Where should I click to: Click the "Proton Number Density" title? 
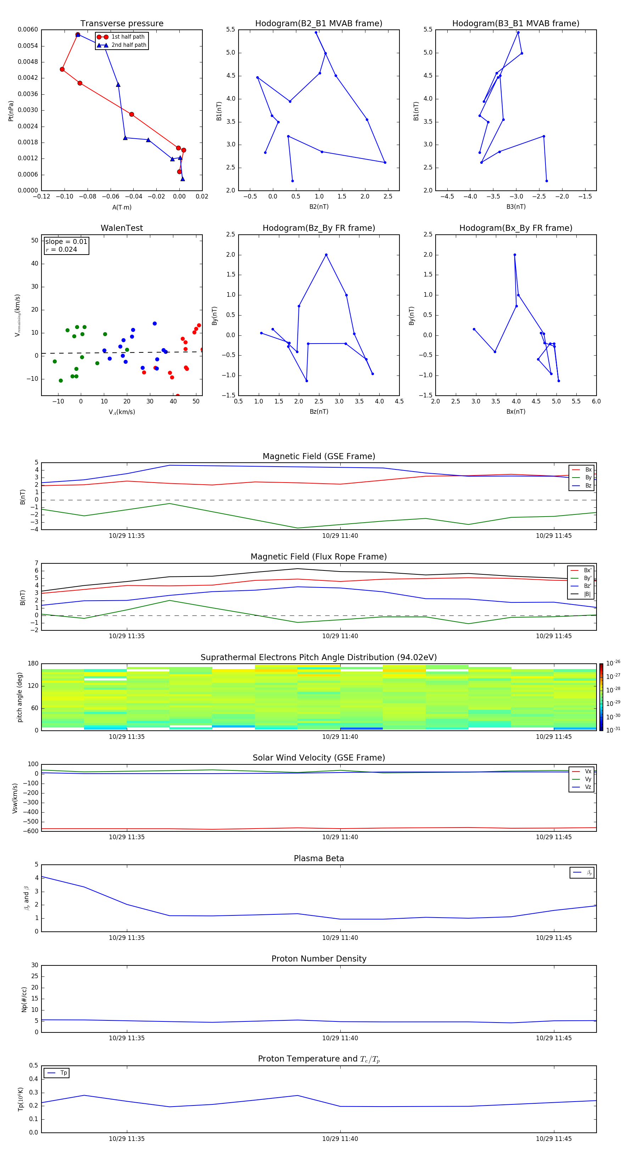(x=319, y=959)
